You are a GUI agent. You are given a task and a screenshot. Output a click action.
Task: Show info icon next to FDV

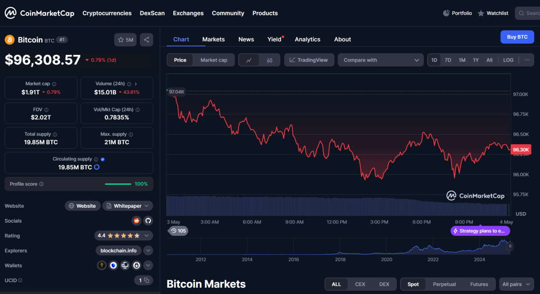tap(46, 109)
